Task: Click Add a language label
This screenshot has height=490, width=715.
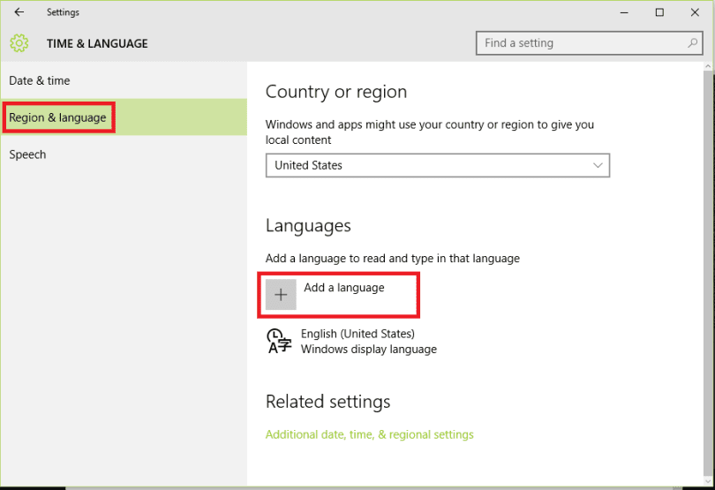Action: click(x=344, y=288)
